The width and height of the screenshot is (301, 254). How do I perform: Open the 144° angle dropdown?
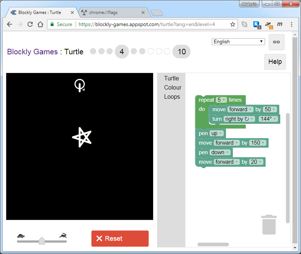[268, 119]
